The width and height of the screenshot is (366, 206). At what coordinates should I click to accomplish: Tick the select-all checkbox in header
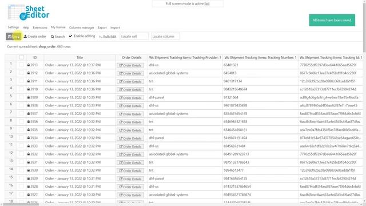(x=22, y=57)
